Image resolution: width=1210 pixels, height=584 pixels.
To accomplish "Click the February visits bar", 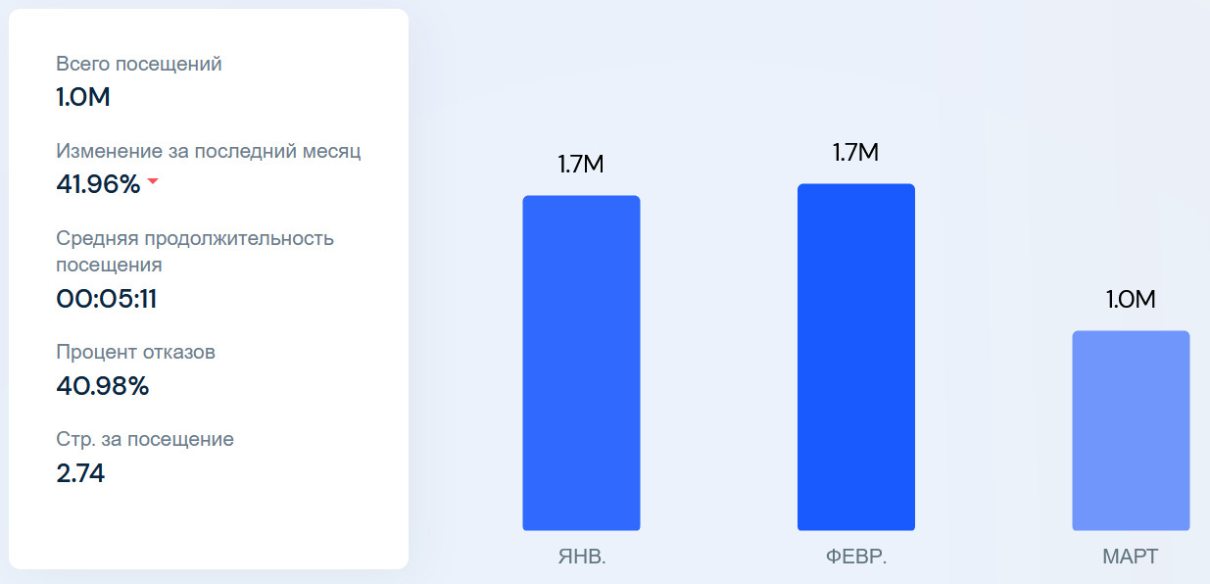I will point(855,357).
